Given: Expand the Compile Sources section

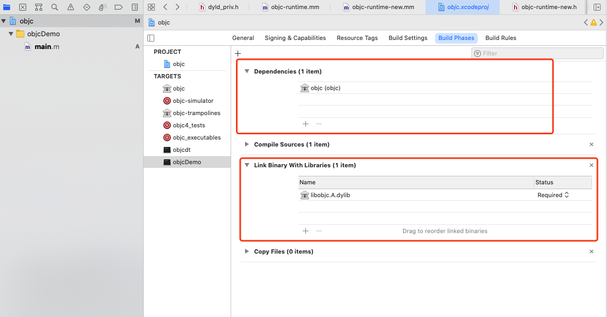Looking at the screenshot, I should tap(247, 144).
